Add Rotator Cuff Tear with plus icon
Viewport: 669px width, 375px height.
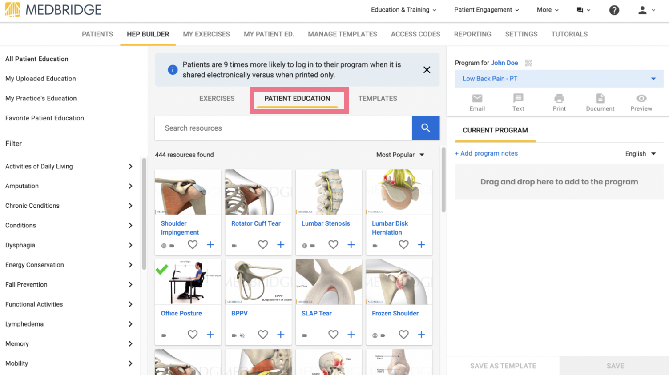281,245
